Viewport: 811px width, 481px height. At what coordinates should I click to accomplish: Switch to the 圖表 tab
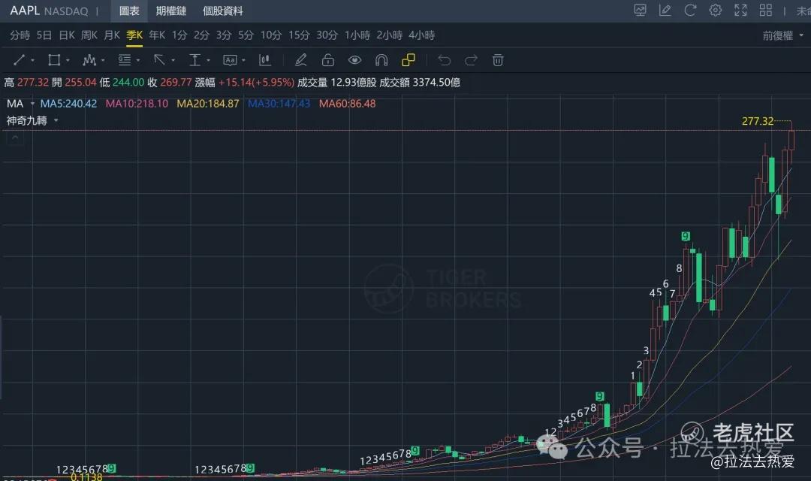pyautogui.click(x=129, y=11)
